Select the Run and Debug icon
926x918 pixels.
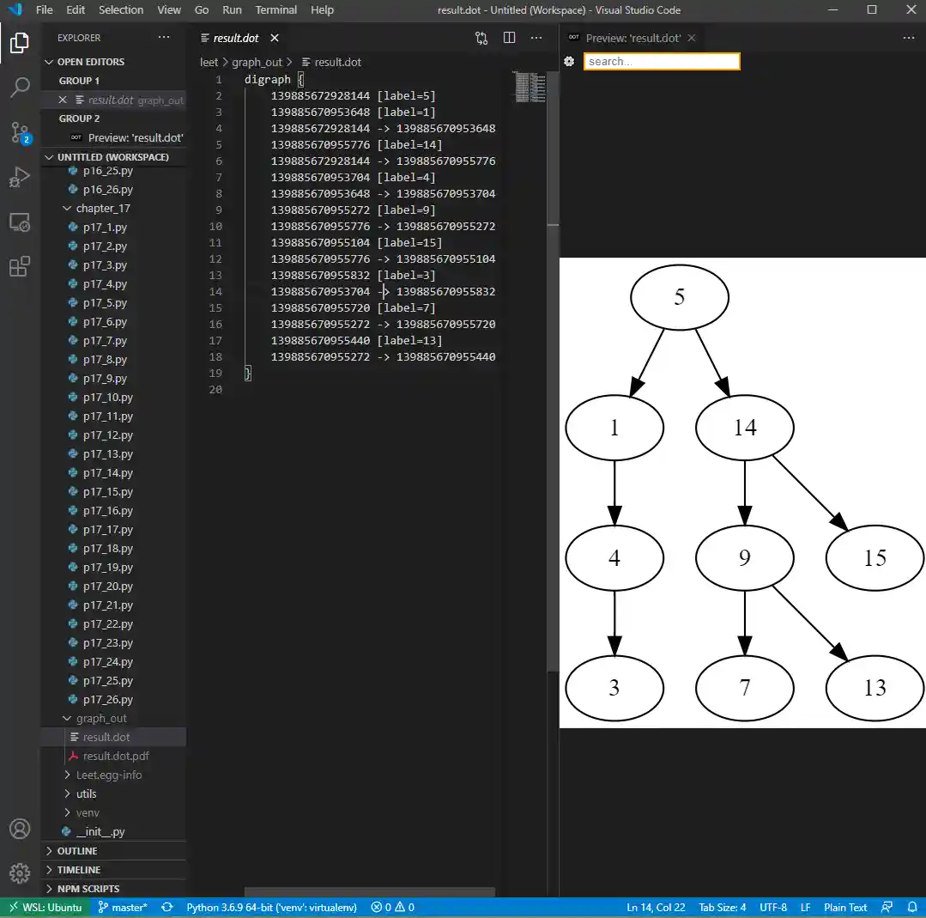coord(20,178)
